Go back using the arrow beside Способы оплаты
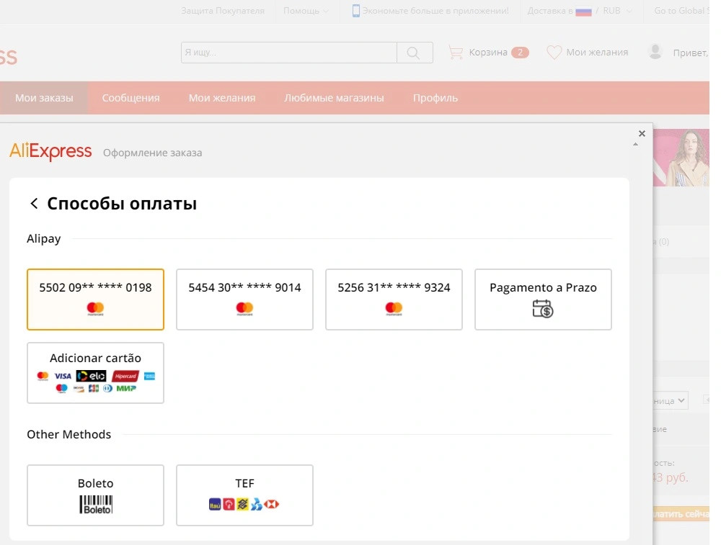Screen dimensions: 721x545 pyautogui.click(x=34, y=204)
